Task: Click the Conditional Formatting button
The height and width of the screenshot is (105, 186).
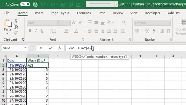Action: pyautogui.click(x=181, y=27)
